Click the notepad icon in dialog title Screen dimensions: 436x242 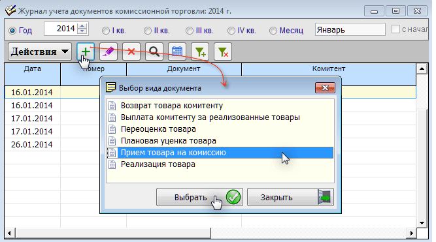point(111,87)
